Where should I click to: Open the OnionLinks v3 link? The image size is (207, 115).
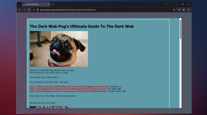[x=69, y=86]
